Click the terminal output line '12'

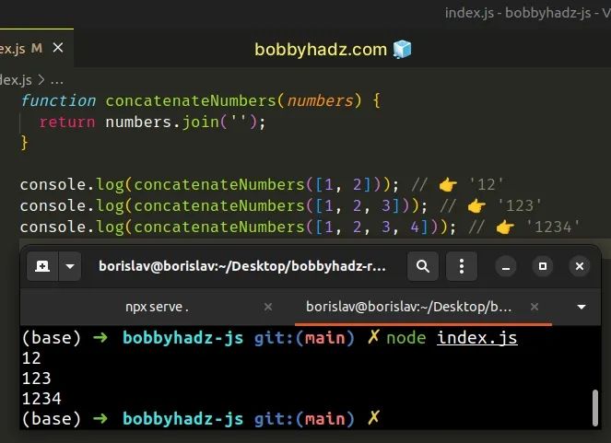tap(31, 358)
